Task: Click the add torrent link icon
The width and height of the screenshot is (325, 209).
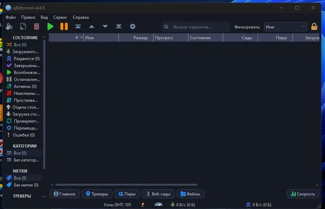Action: coord(9,26)
